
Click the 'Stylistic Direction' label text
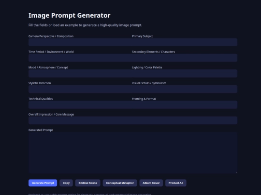tap(40, 83)
